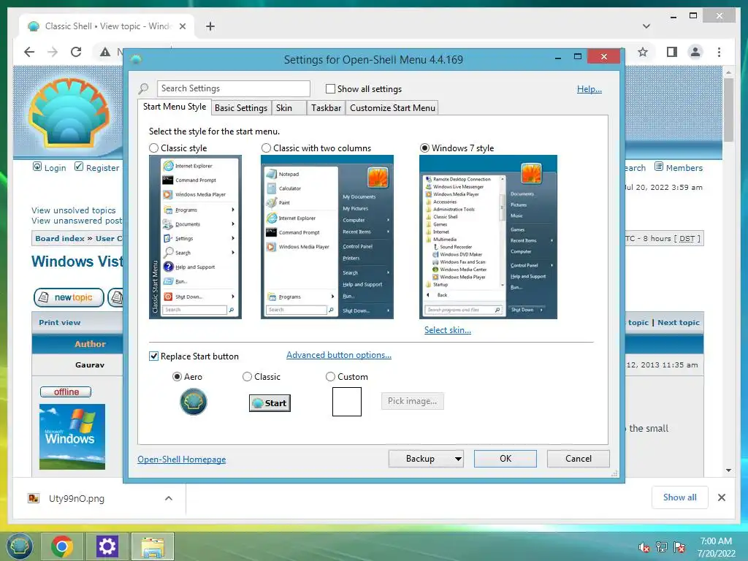Click the network icon in the system tray
This screenshot has width=748, height=561.
662,547
